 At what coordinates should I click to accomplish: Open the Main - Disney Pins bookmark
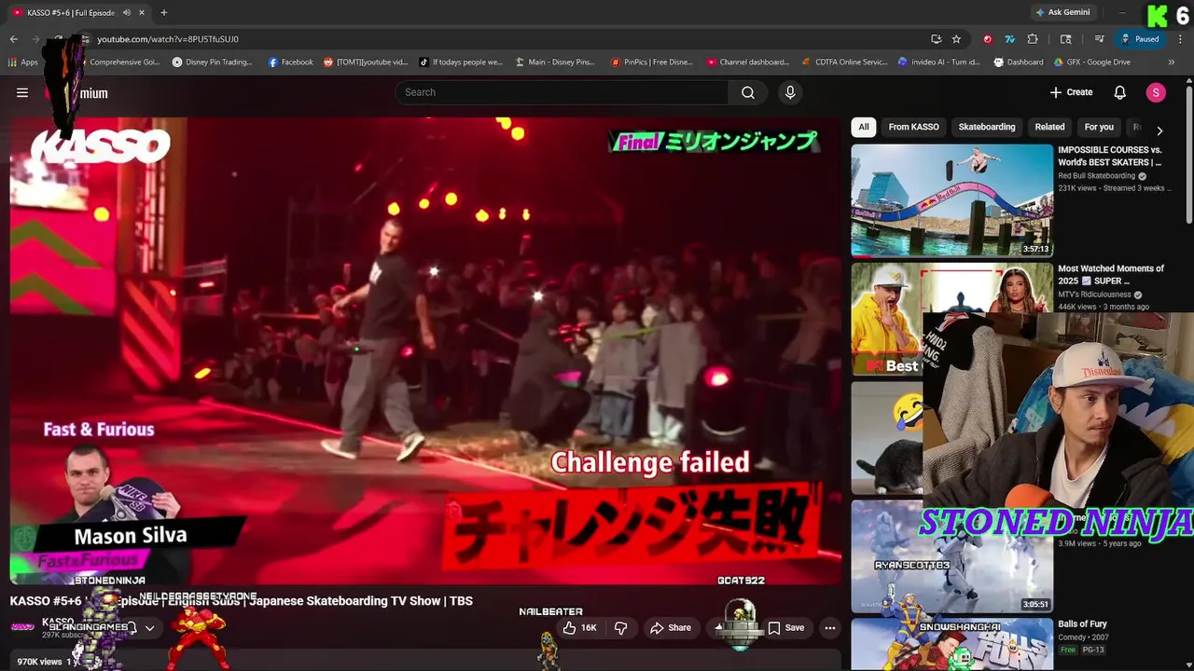[555, 62]
